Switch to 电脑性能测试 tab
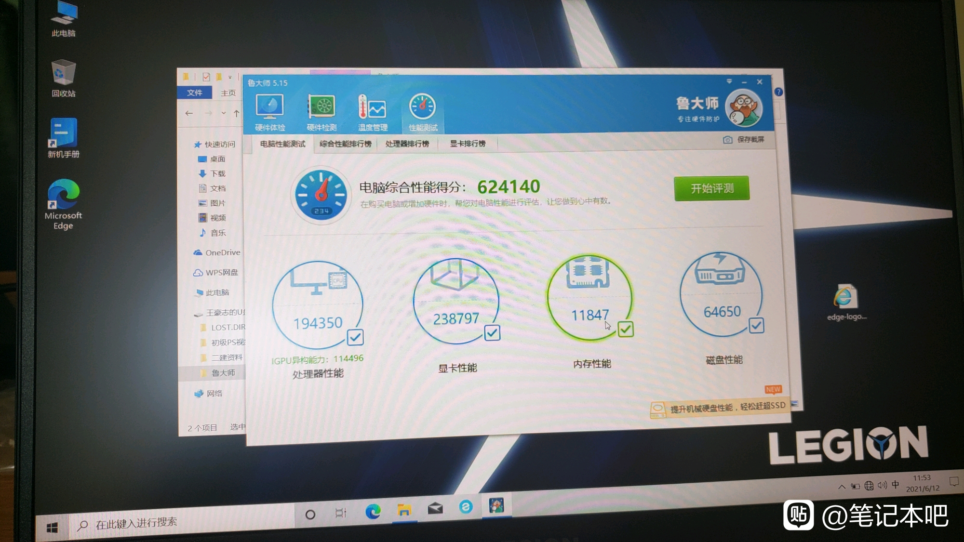Screen dimensions: 964x542 282,144
